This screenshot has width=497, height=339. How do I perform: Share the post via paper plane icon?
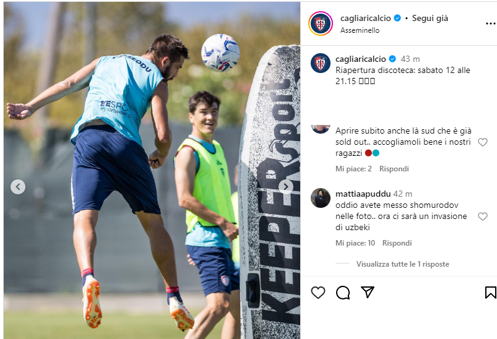coord(368,292)
